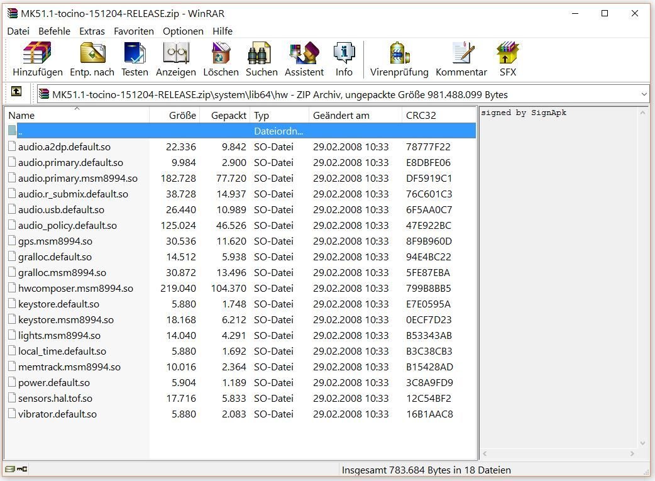Click comment pane scroll-right arrow
The image size is (655, 481).
coord(632,453)
